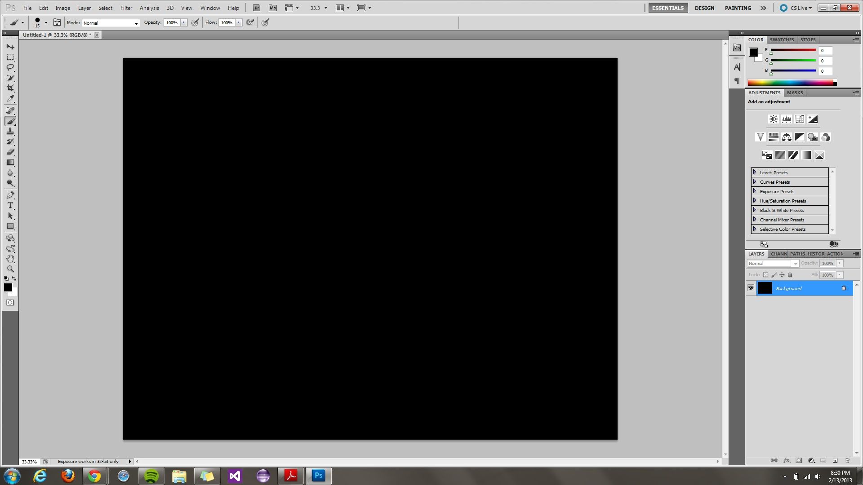863x485 pixels.
Task: Switch to the Painting workspace
Action: click(x=738, y=8)
